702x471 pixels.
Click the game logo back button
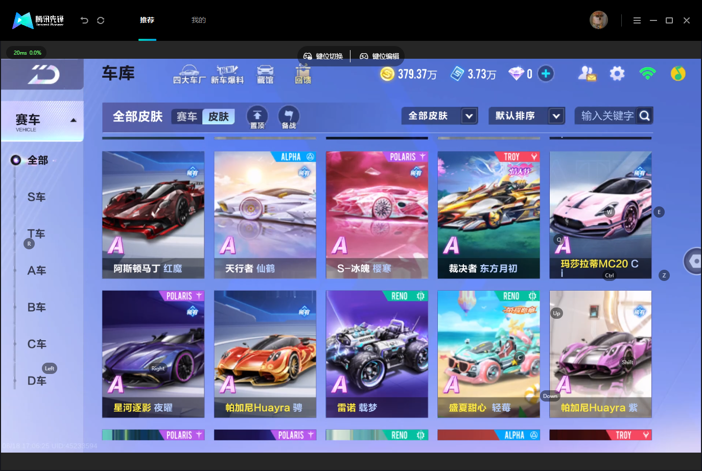pyautogui.click(x=43, y=75)
